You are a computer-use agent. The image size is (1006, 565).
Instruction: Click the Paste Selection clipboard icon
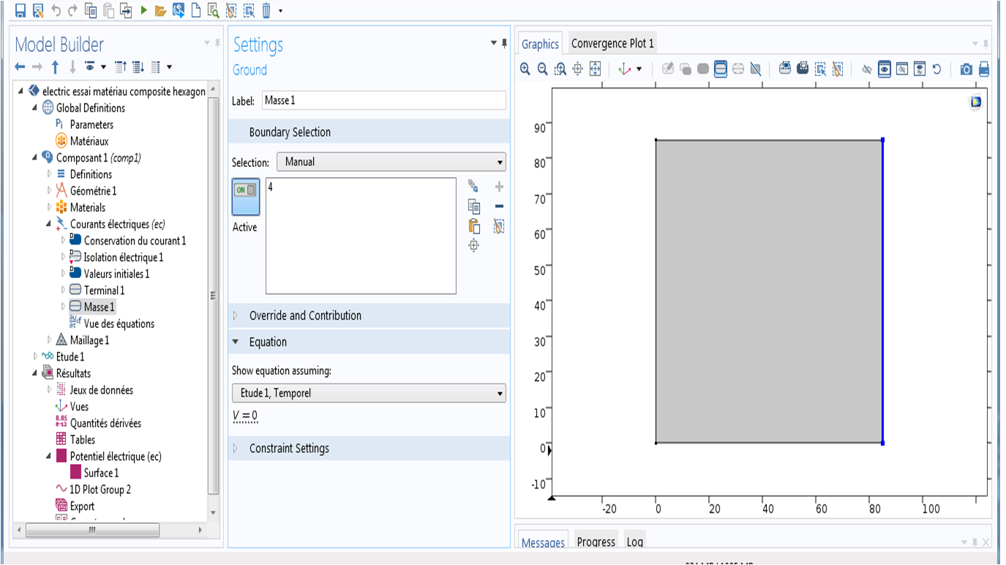[x=474, y=226]
